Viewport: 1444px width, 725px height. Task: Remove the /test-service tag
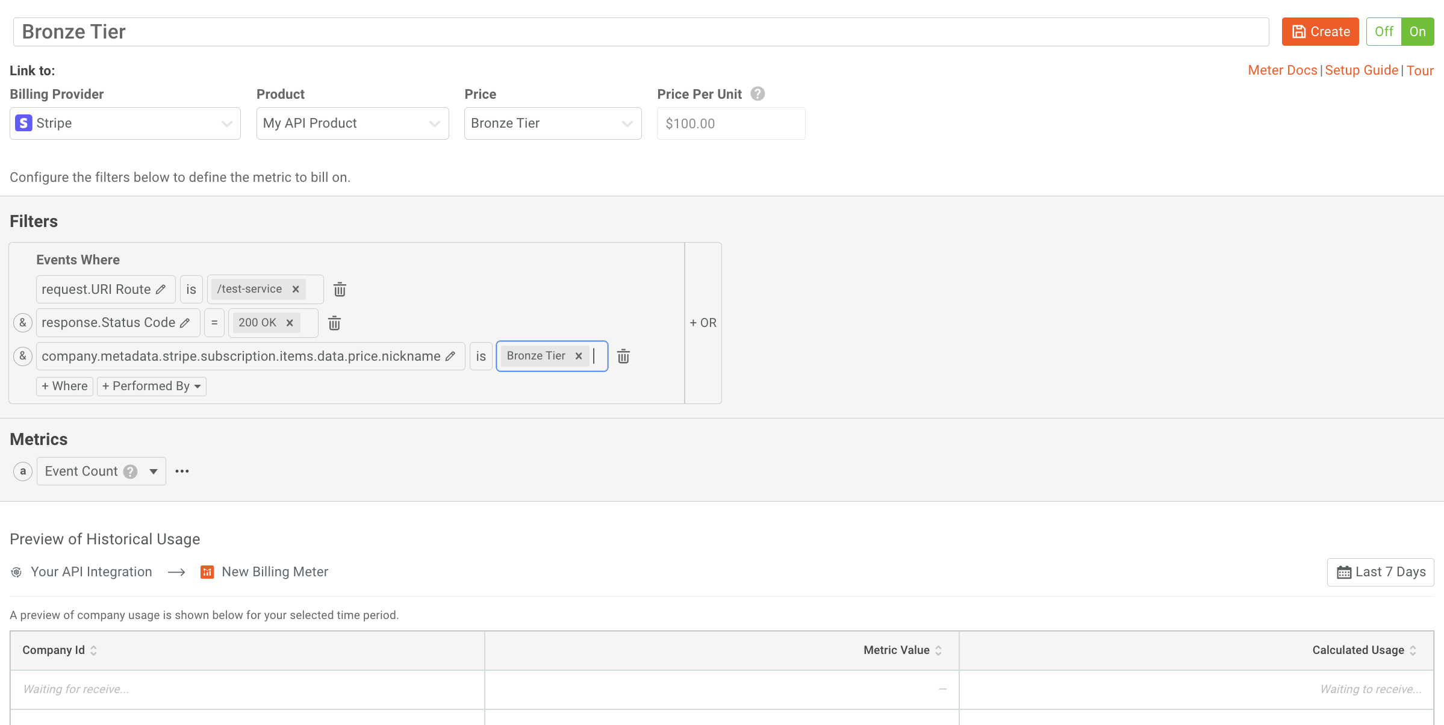pyautogui.click(x=296, y=289)
